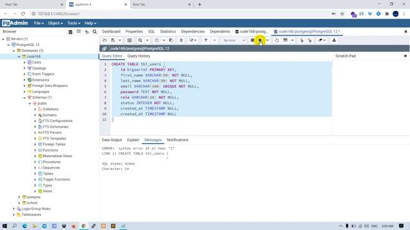This screenshot has width=410, height=230.
Task: Click the Explain Analyze icon
Action: click(285, 40)
